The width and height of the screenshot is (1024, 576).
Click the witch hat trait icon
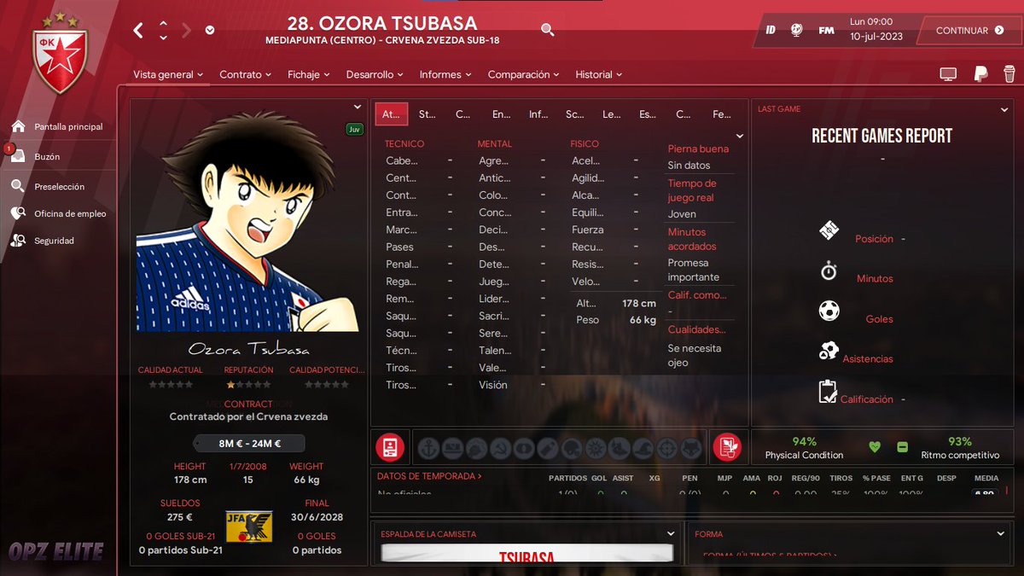645,446
